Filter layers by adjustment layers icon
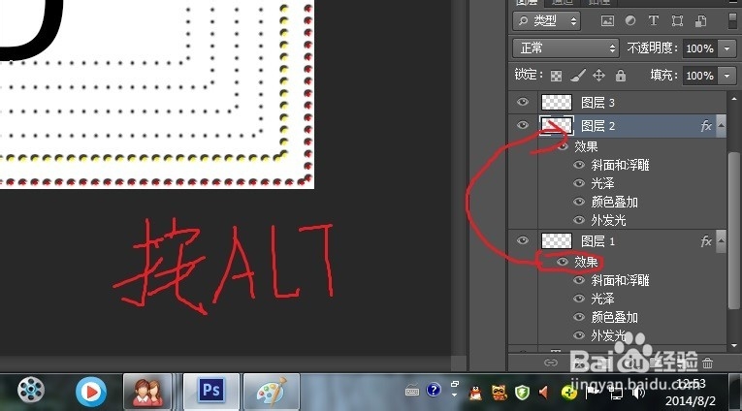This screenshot has height=411, width=742. point(630,20)
